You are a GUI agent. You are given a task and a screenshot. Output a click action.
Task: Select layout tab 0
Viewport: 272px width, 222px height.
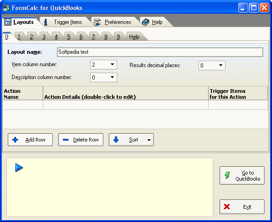pos(7,37)
